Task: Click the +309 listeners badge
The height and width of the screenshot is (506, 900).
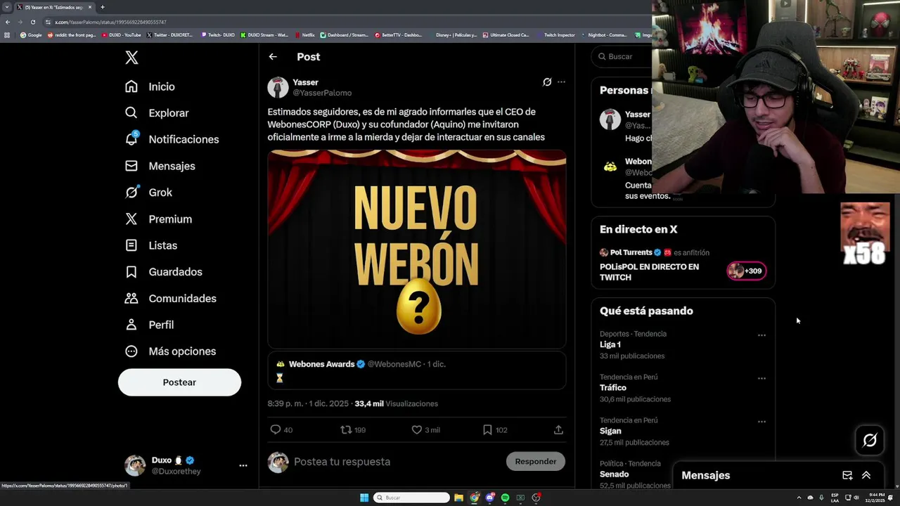Action: 747,271
